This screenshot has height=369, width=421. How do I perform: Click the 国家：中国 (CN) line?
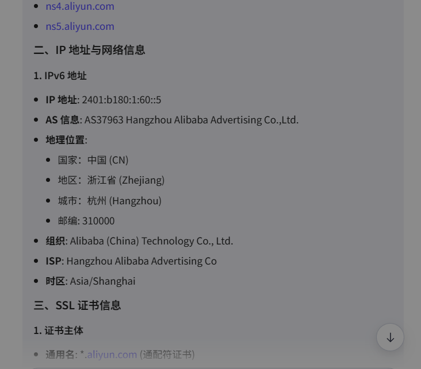[x=93, y=160]
